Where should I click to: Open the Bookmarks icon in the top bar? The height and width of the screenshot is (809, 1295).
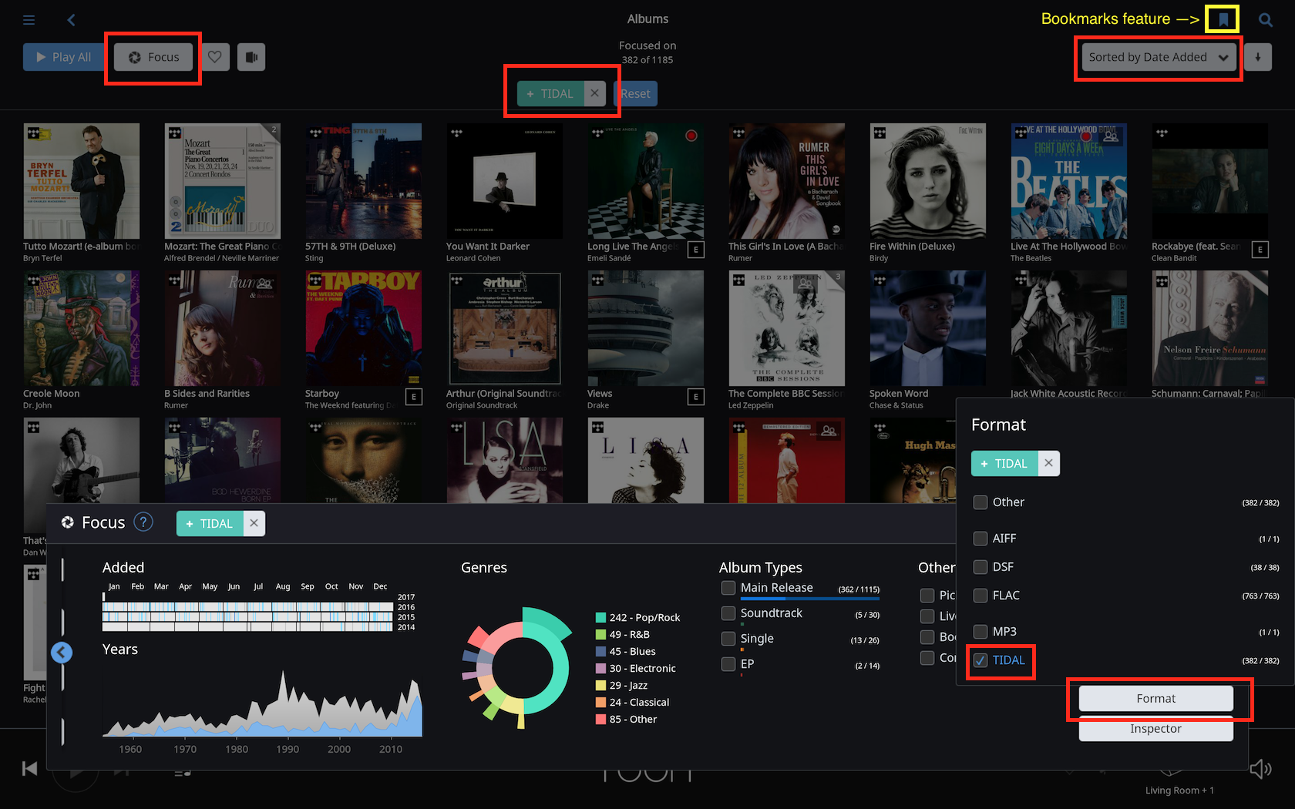1223,19
